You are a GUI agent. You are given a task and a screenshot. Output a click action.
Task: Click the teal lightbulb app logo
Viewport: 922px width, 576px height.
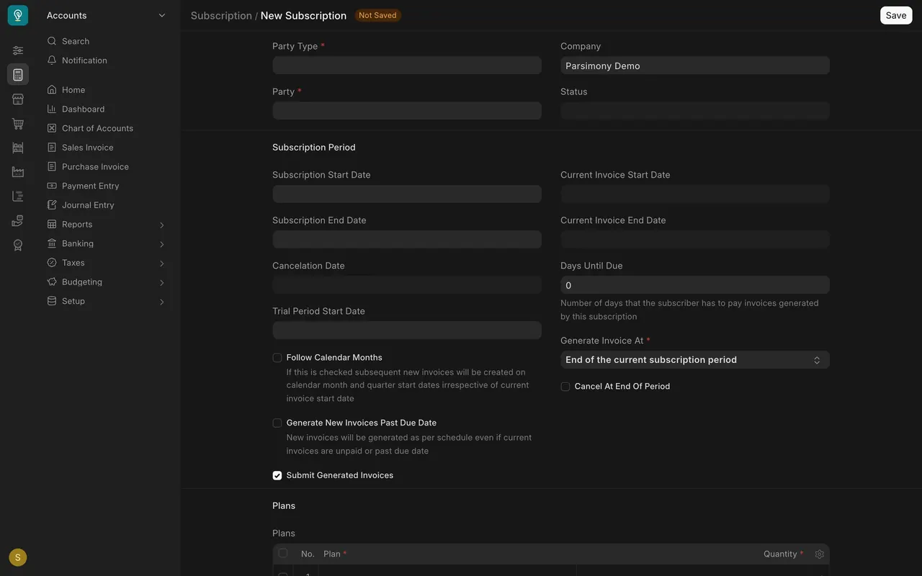point(18,15)
